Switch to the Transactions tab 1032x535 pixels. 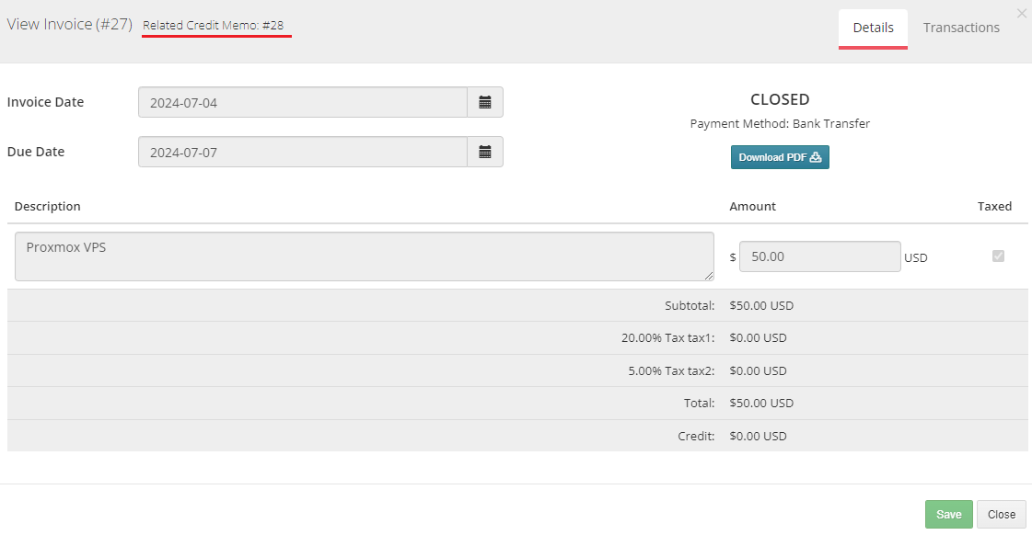(x=961, y=28)
